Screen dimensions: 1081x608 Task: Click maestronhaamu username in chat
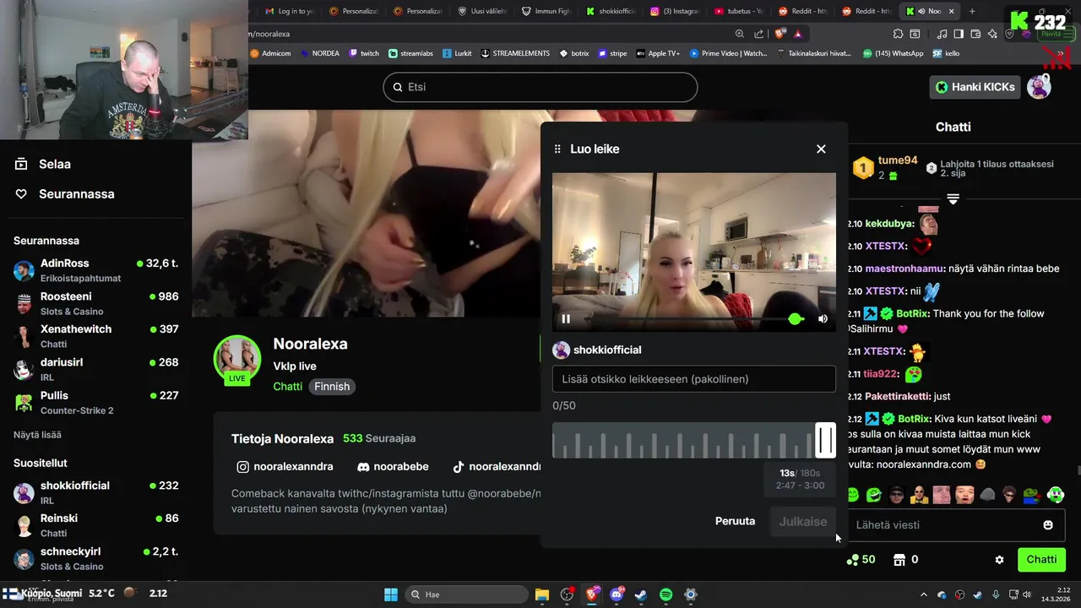coord(904,269)
